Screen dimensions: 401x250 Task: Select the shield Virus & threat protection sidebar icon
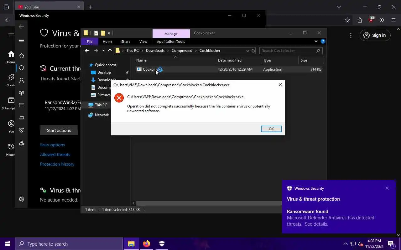point(22,68)
